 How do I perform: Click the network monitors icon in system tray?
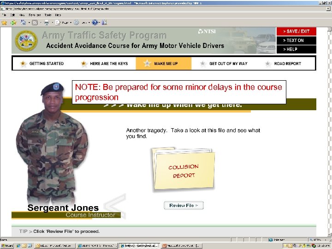click(x=314, y=246)
